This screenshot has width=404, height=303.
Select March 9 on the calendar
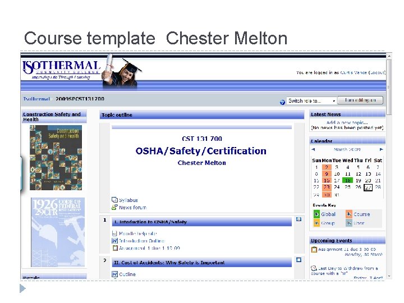327,174
